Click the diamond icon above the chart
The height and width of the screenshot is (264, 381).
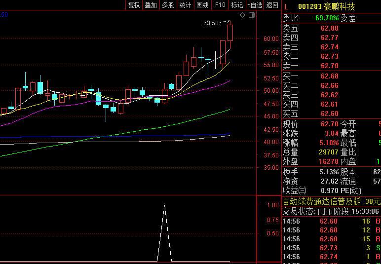tap(242, 15)
